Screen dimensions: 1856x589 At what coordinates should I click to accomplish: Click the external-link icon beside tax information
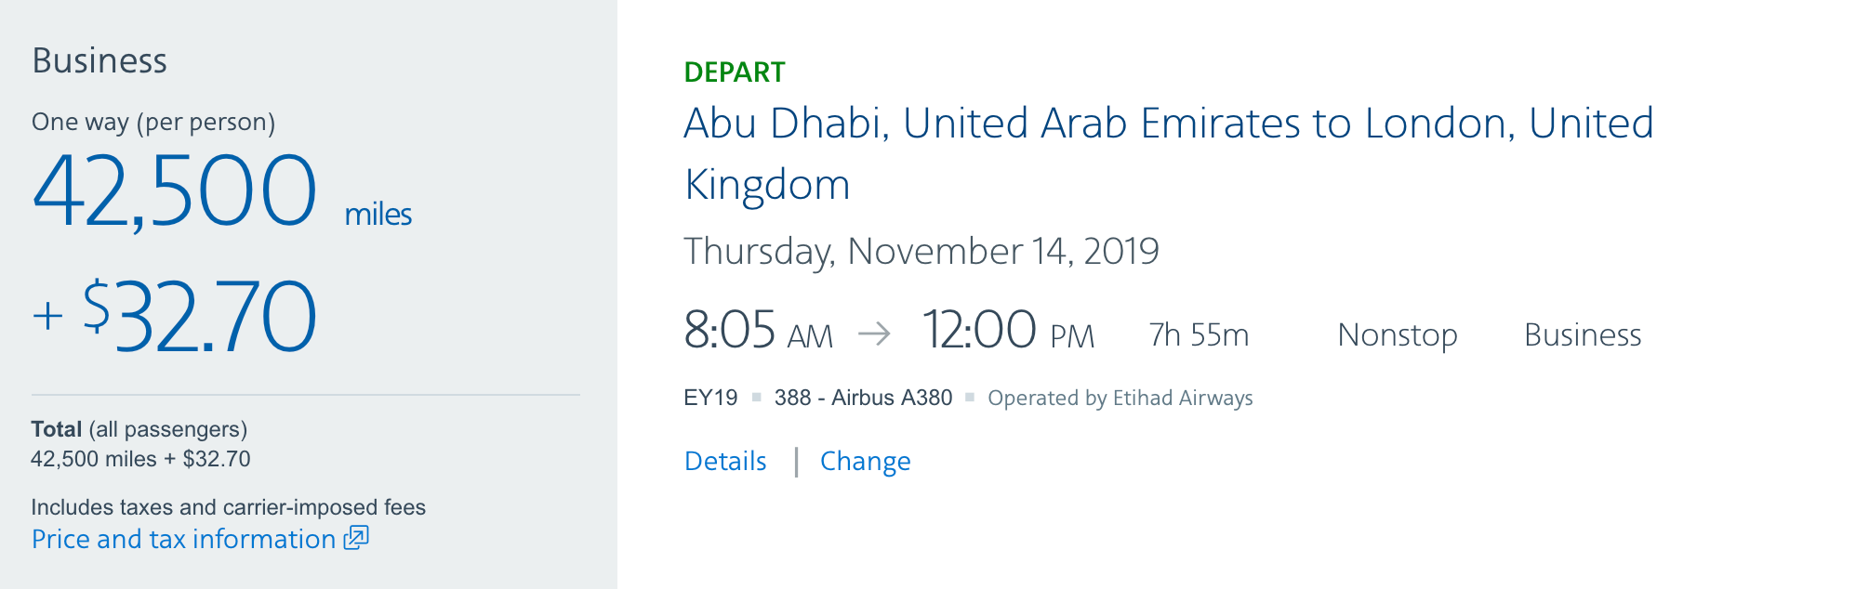point(357,538)
